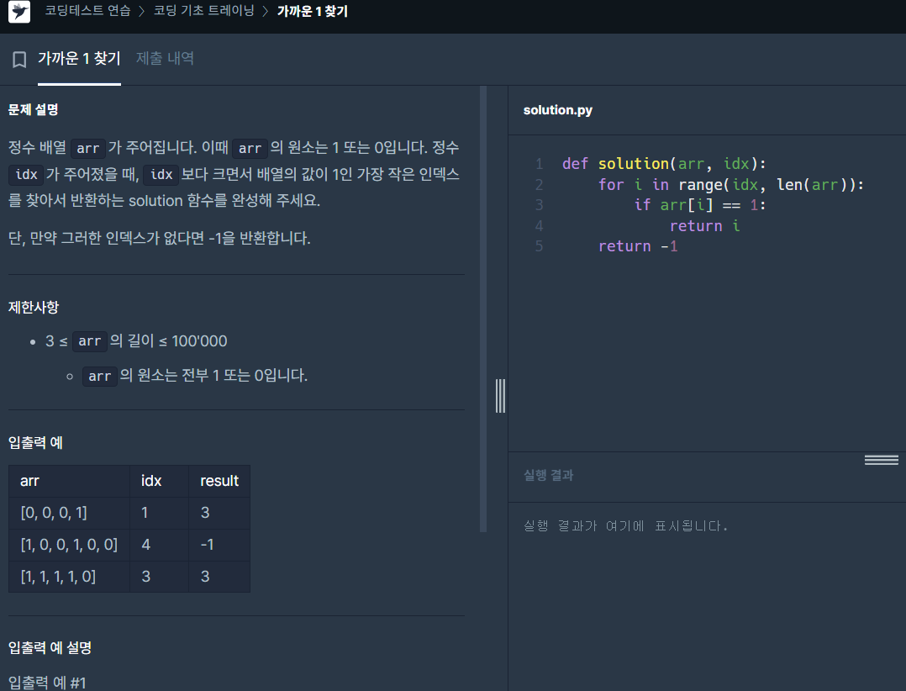The width and height of the screenshot is (906, 691).
Task: Click the first breadcrumb chevron separator
Action: coord(141,12)
